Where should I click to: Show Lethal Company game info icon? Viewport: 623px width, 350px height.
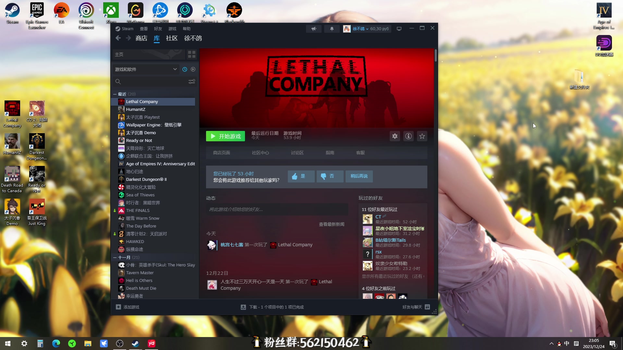coord(409,136)
